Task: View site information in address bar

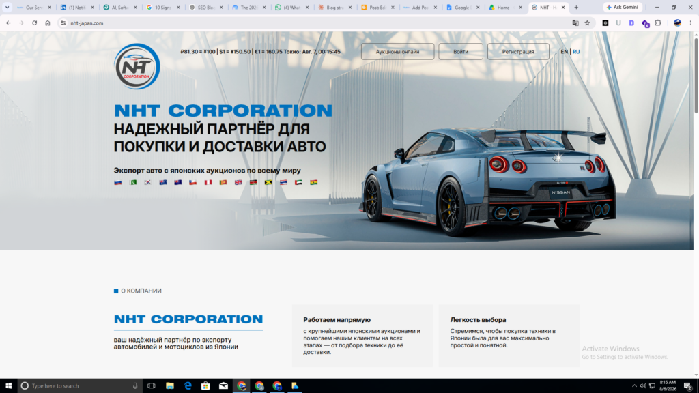Action: point(63,23)
